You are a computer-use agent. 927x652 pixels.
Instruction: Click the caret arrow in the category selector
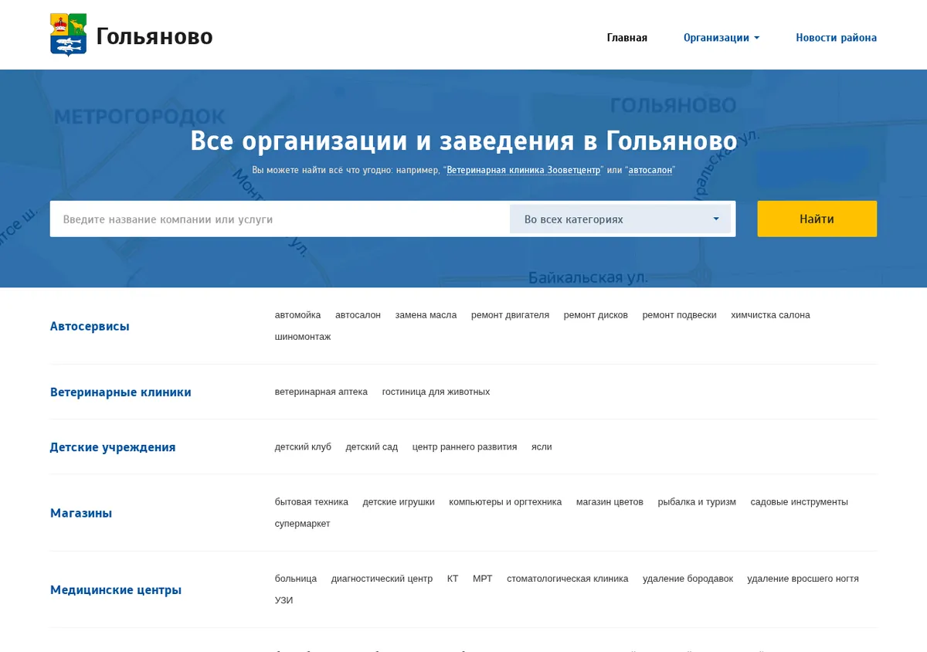pyautogui.click(x=716, y=219)
